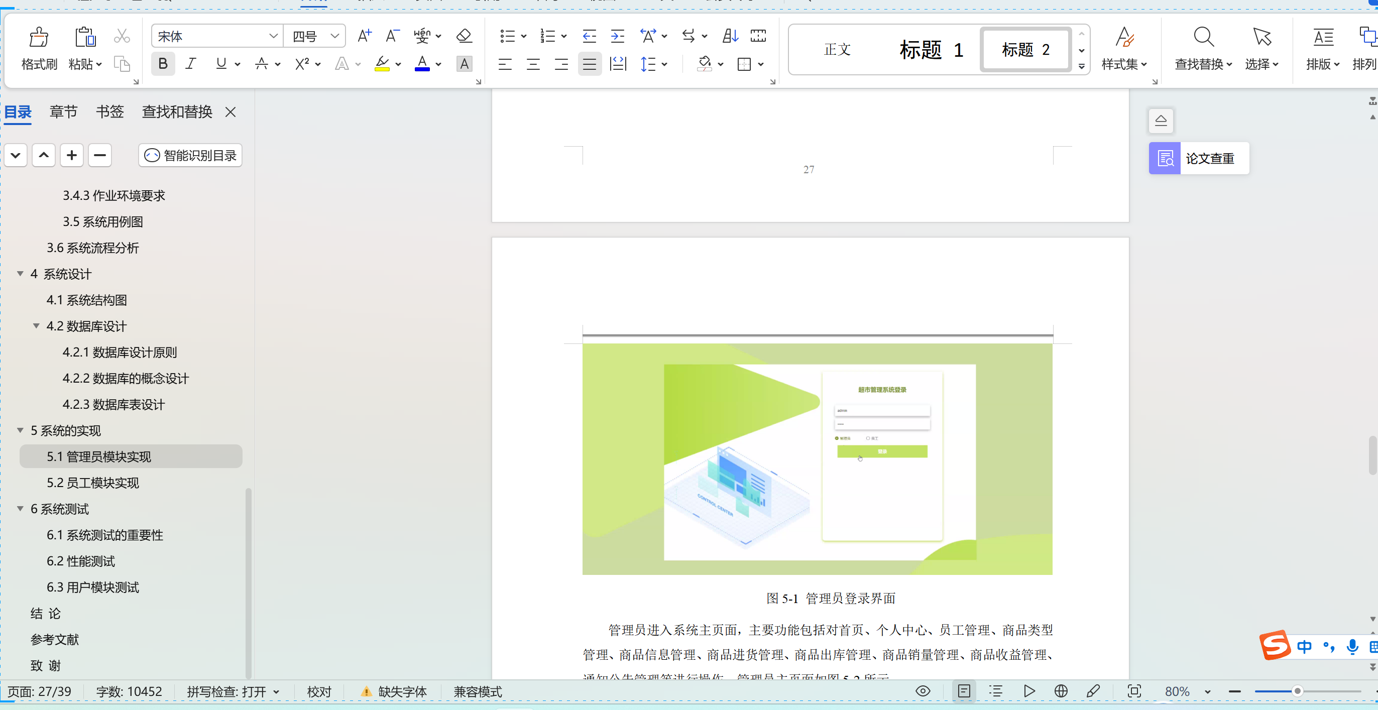Viewport: 1378px width, 710px height.
Task: Toggle eye protection mode icon in status bar
Action: (x=923, y=691)
